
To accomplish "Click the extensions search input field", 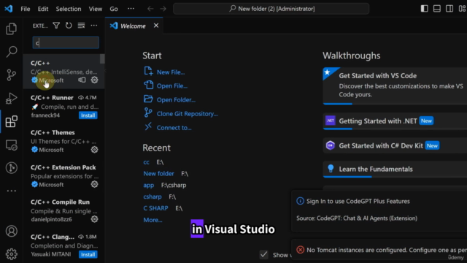I will [x=66, y=42].
